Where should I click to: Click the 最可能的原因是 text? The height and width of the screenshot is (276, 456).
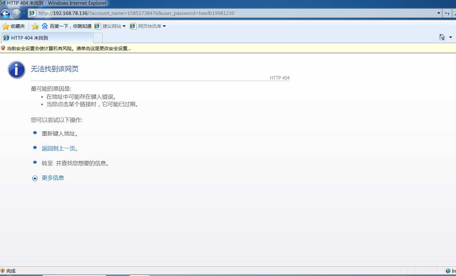click(51, 89)
